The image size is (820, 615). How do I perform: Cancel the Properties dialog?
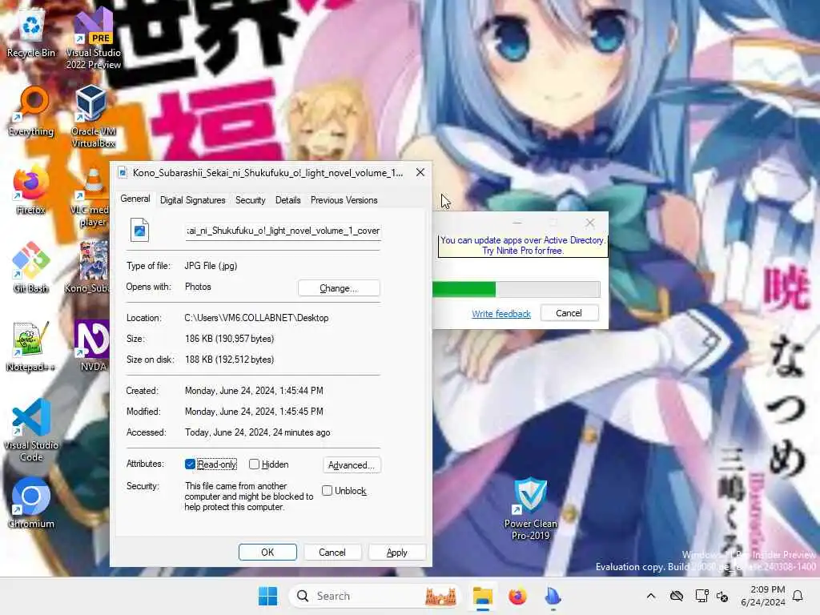(x=332, y=553)
